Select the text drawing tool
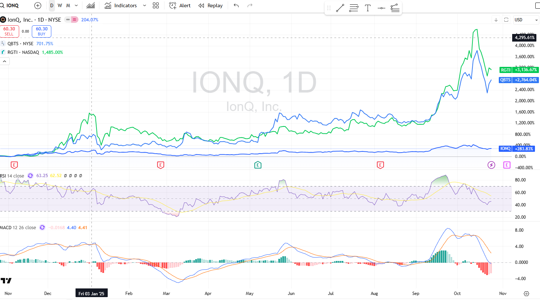The height and width of the screenshot is (300, 540). (x=368, y=8)
